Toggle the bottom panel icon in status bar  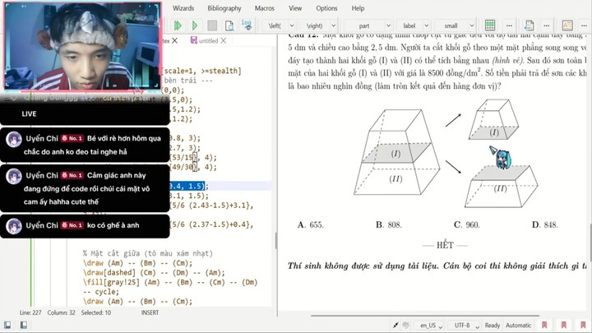[x=23, y=325]
